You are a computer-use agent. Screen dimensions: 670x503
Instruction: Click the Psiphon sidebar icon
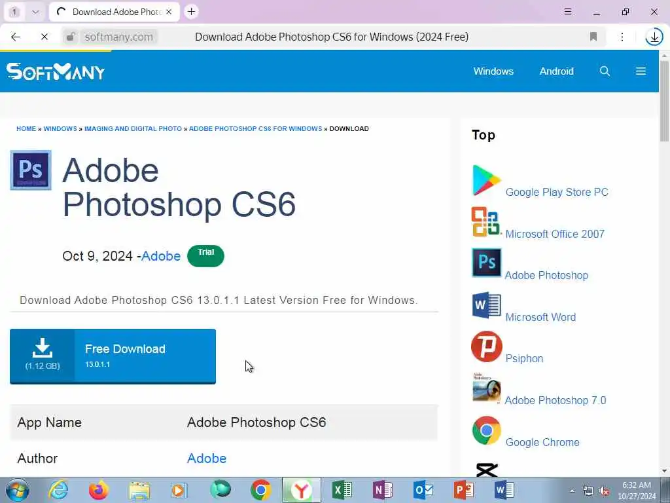(487, 346)
